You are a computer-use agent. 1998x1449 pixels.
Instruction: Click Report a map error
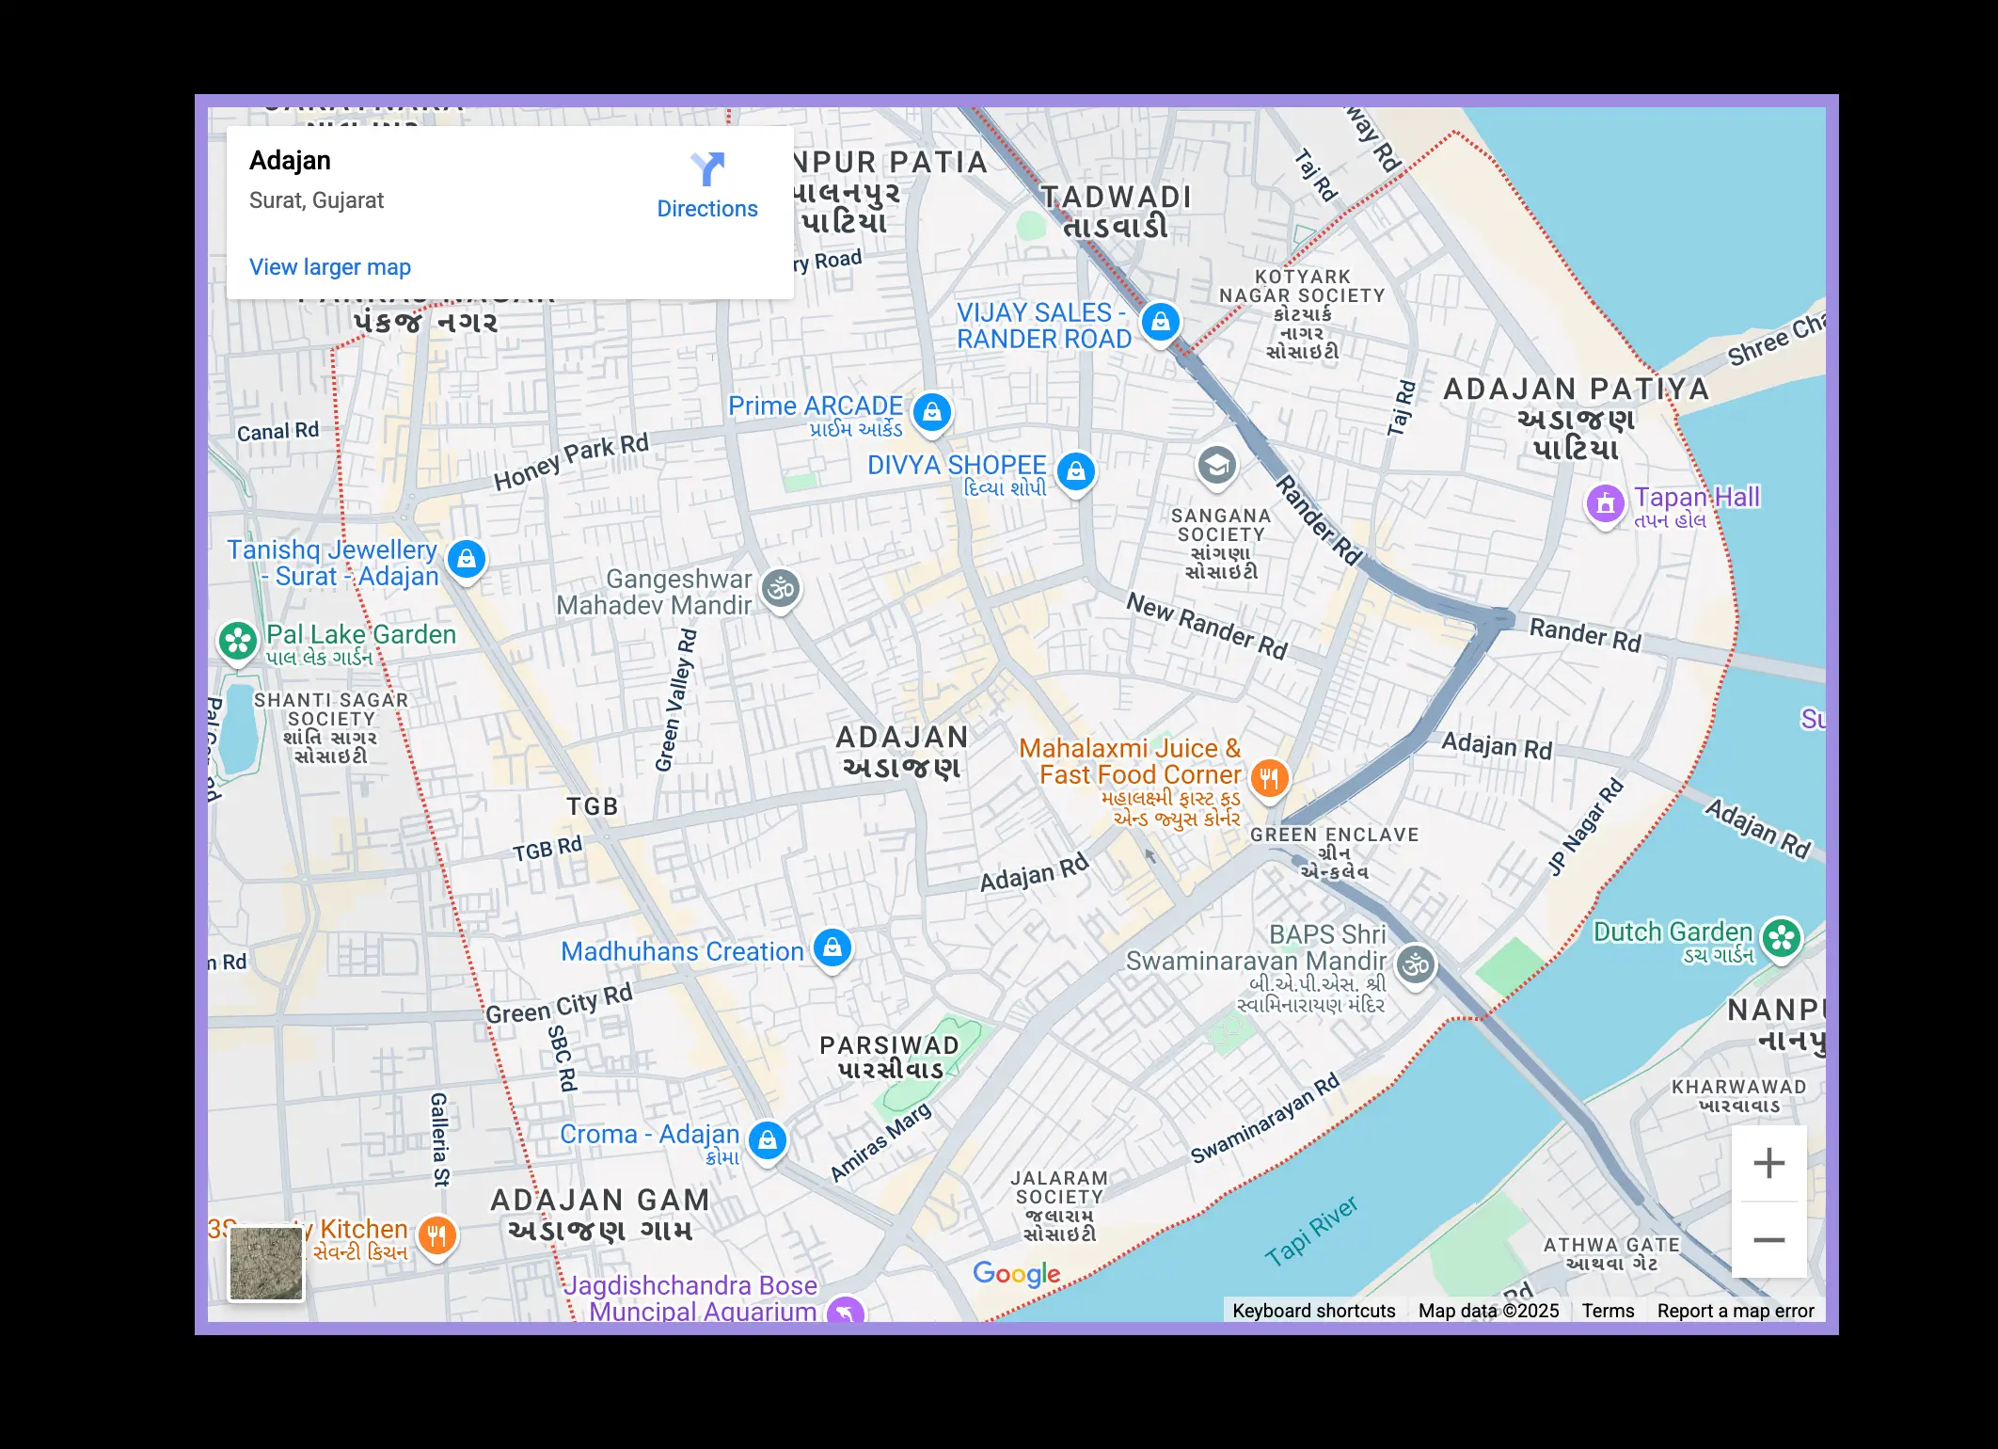(x=1736, y=1311)
